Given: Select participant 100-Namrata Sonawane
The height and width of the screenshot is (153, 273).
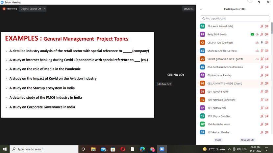Looking at the screenshot, I should (221, 100).
